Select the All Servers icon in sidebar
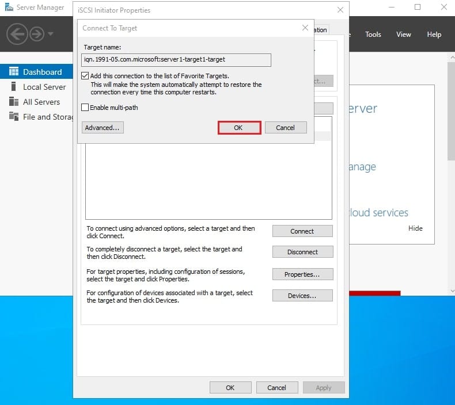455x405 pixels. [x=14, y=101]
